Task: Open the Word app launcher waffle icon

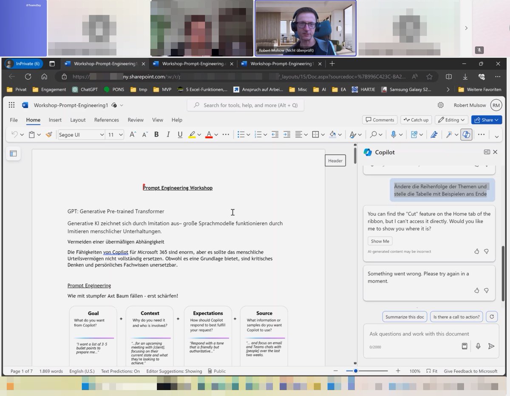Action: tap(11, 105)
